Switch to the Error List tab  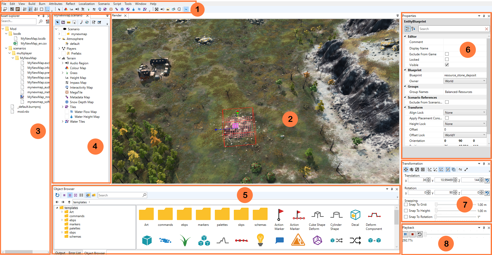click(75, 253)
